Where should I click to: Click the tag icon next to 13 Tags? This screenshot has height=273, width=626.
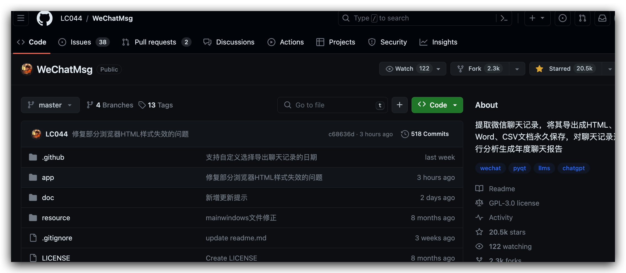(142, 105)
